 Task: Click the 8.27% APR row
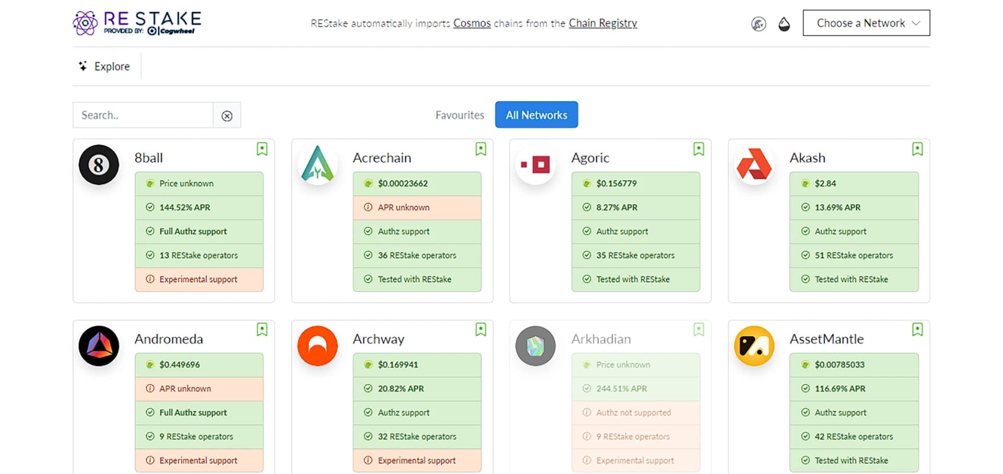point(636,208)
